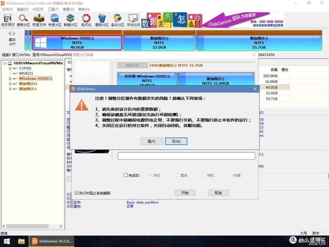Click the DiskGenius advertisement banner
Image resolution: width=329 pixels, height=247 pixels.
point(213,20)
